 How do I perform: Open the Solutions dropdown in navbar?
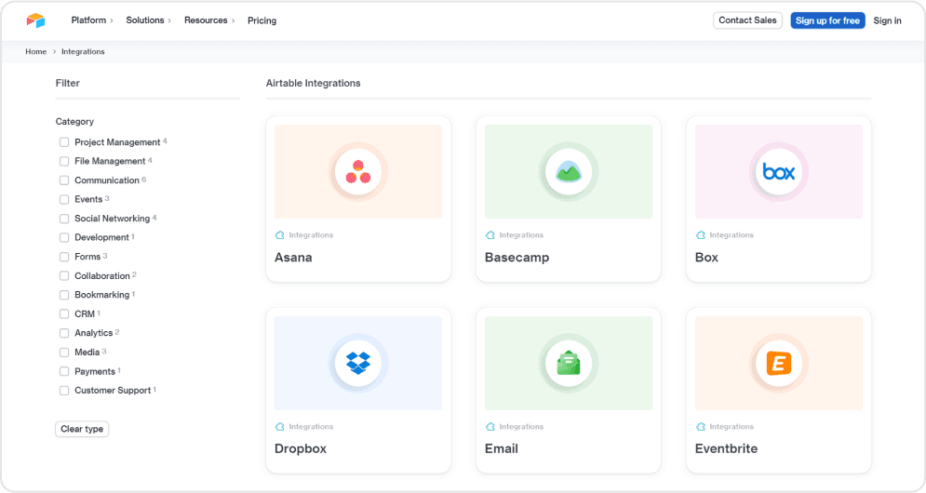coord(149,20)
